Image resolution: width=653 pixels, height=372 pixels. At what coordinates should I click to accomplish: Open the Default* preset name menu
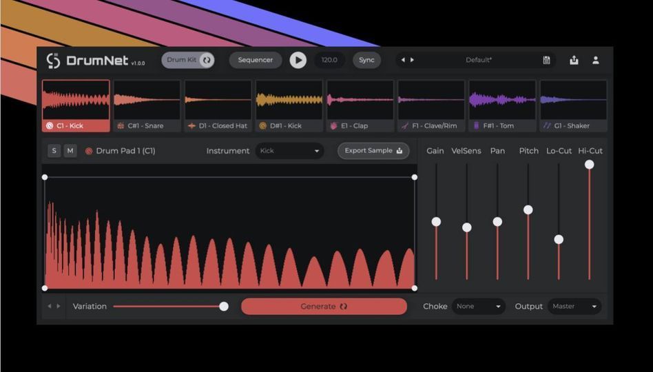[479, 60]
